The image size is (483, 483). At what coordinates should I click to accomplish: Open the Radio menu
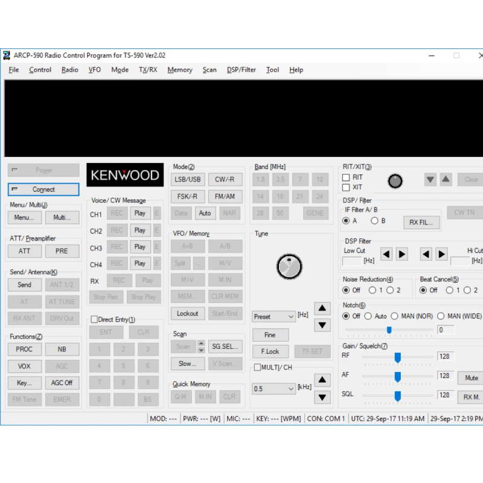69,70
